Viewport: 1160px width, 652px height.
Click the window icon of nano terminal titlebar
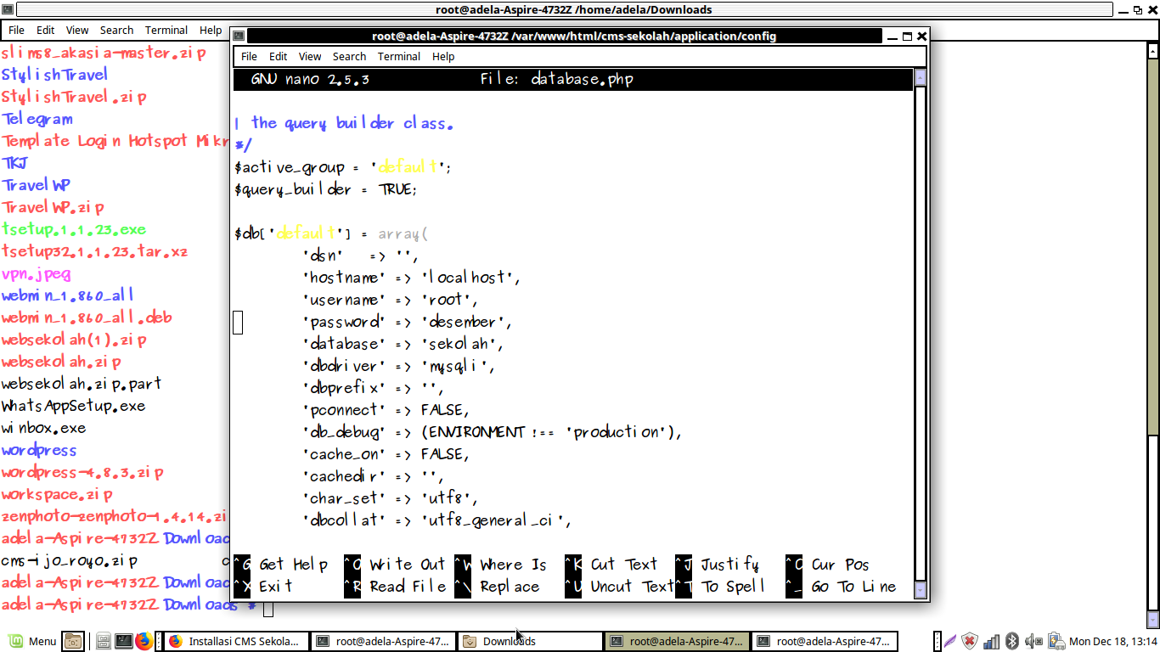[239, 36]
